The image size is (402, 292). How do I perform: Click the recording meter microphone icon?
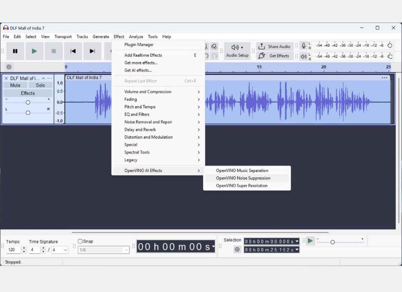(x=303, y=45)
